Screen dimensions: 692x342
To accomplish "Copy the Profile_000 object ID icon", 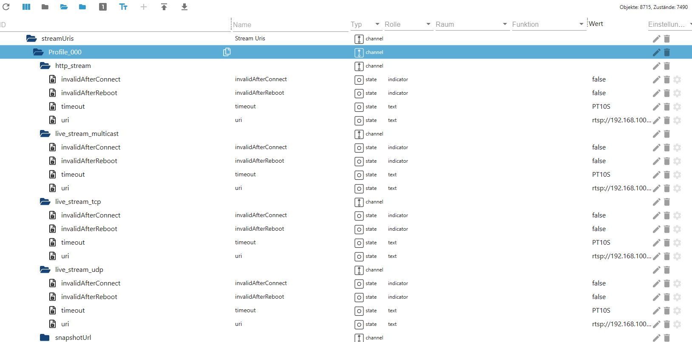I will 227,52.
